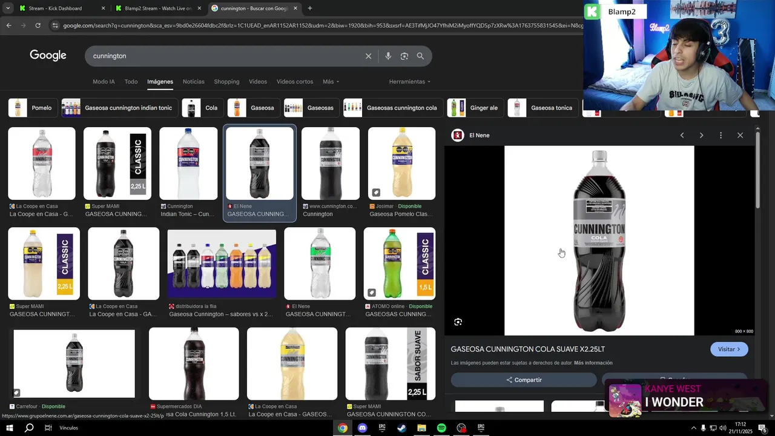
Task: Switch to the Blamp2 Stream tab
Action: click(x=157, y=8)
